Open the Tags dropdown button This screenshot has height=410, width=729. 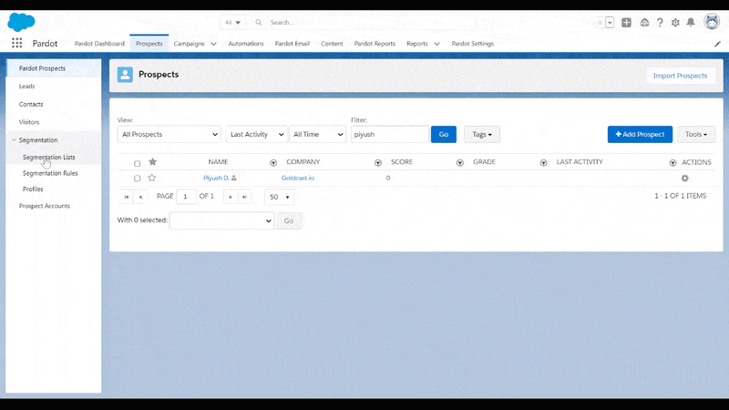click(482, 134)
